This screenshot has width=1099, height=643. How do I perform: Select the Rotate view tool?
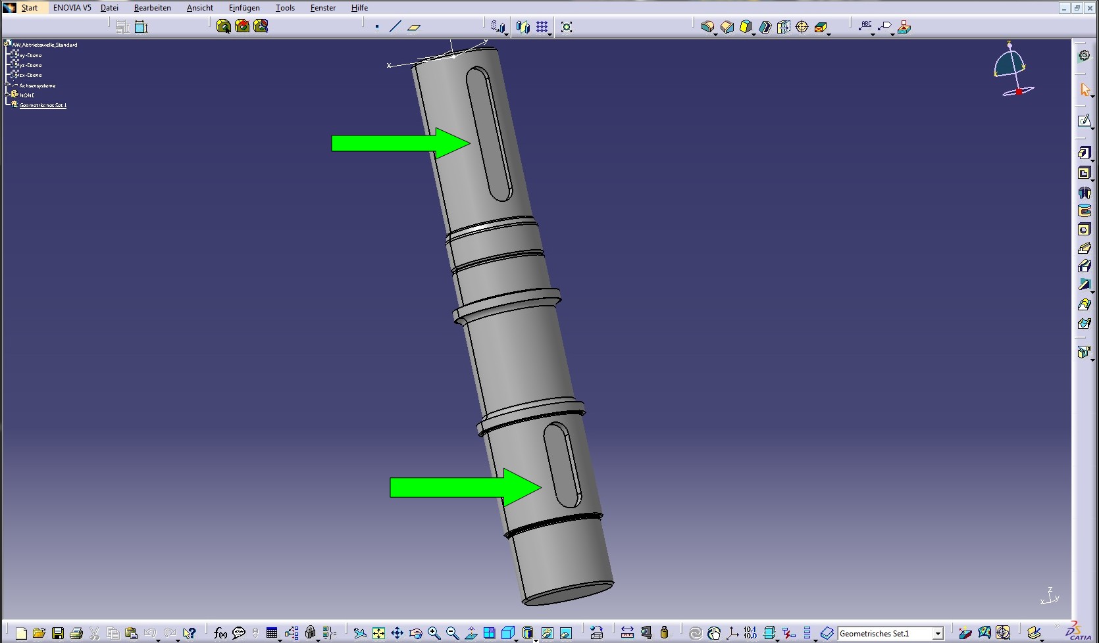[x=415, y=633]
